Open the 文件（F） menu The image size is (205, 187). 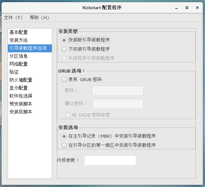(13, 18)
